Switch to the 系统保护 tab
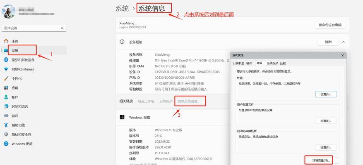 (x=272, y=63)
